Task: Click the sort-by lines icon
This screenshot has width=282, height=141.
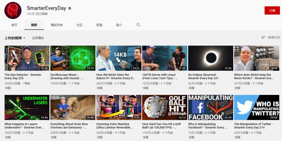Action: (x=263, y=38)
